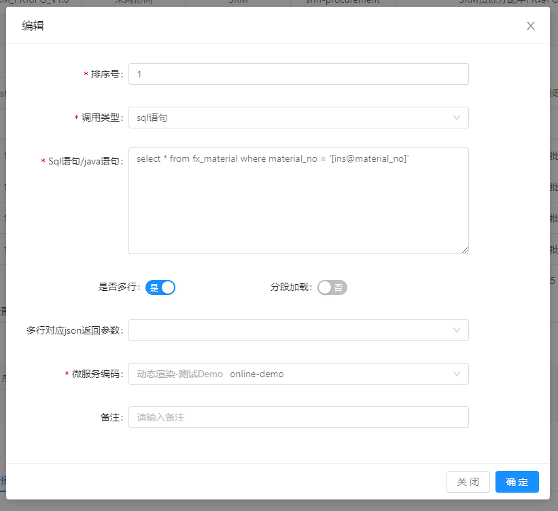The width and height of the screenshot is (558, 511).
Task: Click the 排序号 input field
Action: [x=298, y=74]
